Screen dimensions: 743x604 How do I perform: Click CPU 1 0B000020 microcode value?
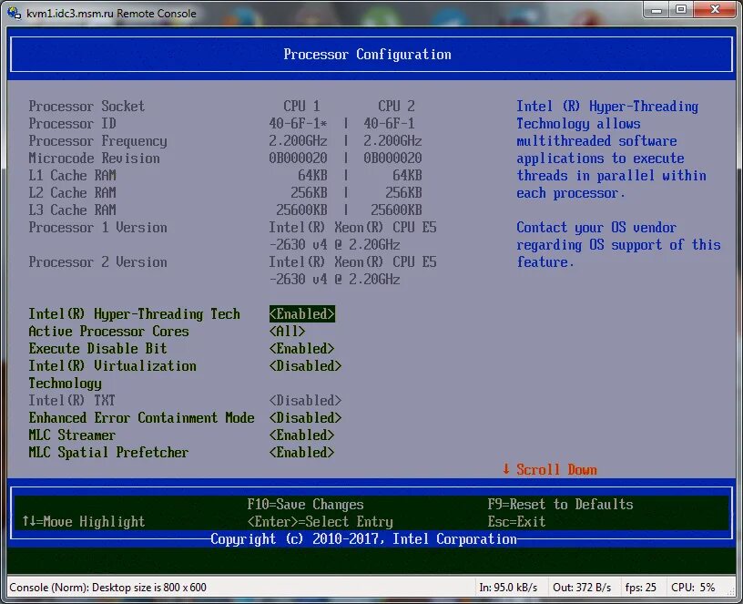point(298,159)
